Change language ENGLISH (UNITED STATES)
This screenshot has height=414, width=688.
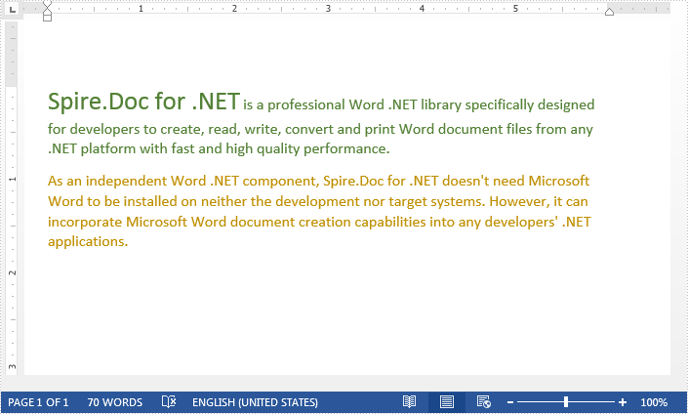[255, 402]
